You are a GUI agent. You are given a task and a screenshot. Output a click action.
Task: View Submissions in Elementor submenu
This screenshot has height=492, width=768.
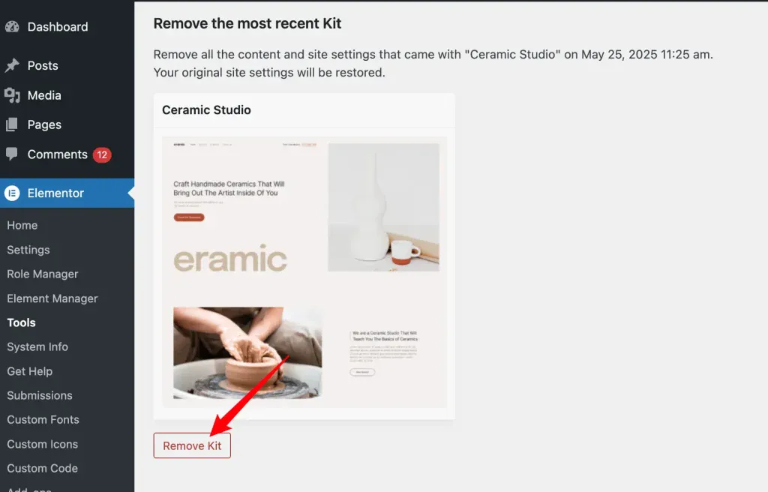[40, 395]
